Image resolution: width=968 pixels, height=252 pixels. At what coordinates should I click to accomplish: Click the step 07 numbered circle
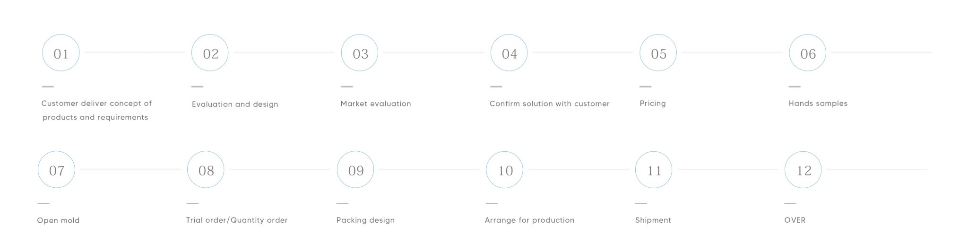click(x=56, y=170)
